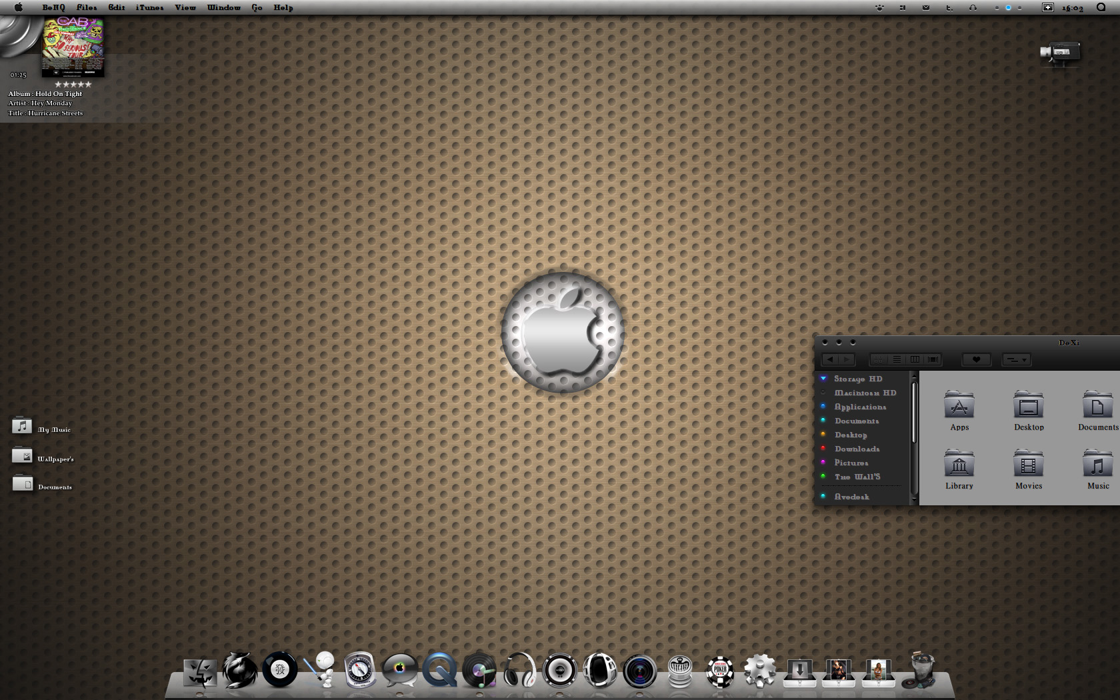Open the mahjong ball app in dock
Image resolution: width=1120 pixels, height=700 pixels.
[x=280, y=670]
